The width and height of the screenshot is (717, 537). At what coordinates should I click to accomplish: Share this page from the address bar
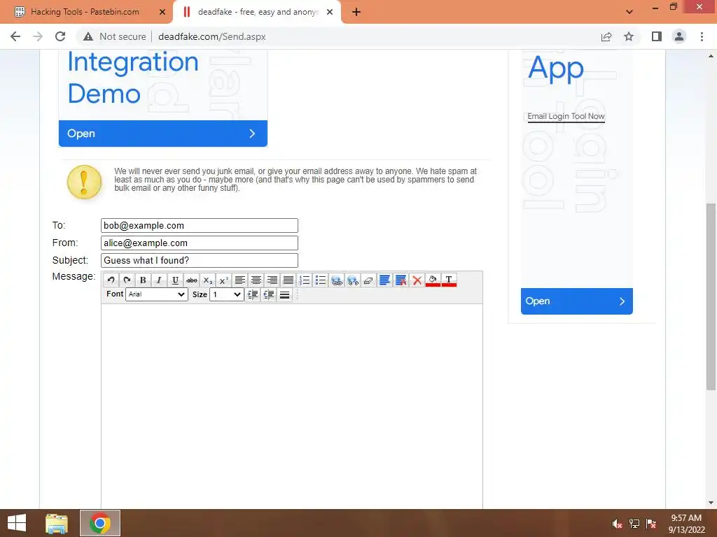(606, 36)
